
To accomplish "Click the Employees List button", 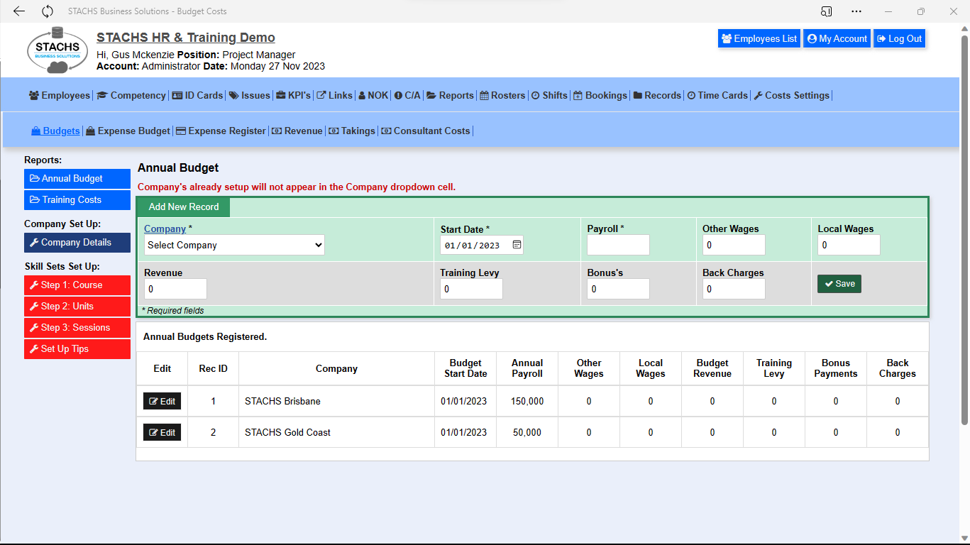I will (759, 39).
